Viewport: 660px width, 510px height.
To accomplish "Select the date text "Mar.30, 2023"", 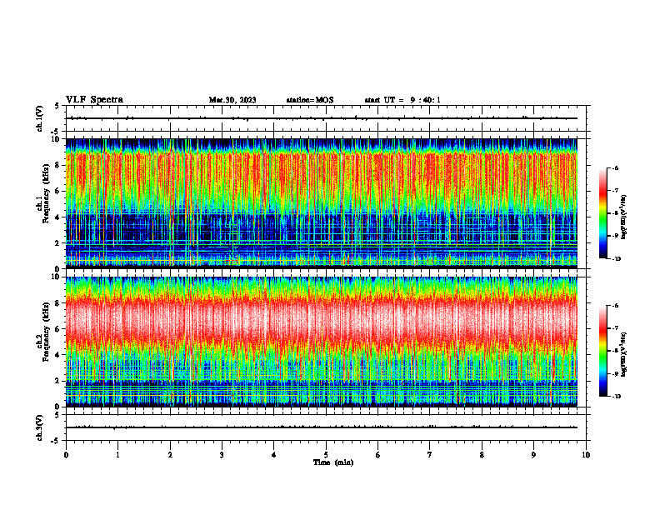I will coord(232,100).
